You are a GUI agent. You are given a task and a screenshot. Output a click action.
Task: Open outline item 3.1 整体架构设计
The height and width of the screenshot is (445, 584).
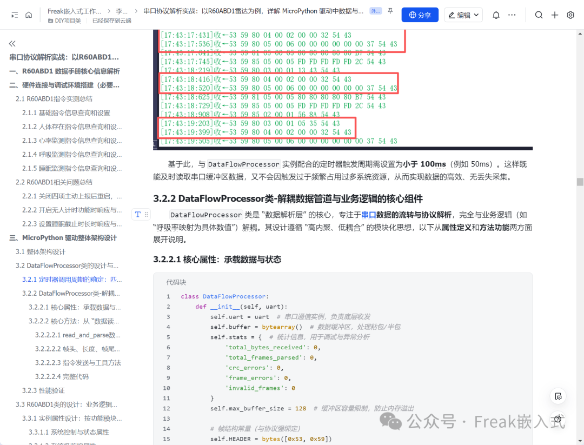[41, 252]
